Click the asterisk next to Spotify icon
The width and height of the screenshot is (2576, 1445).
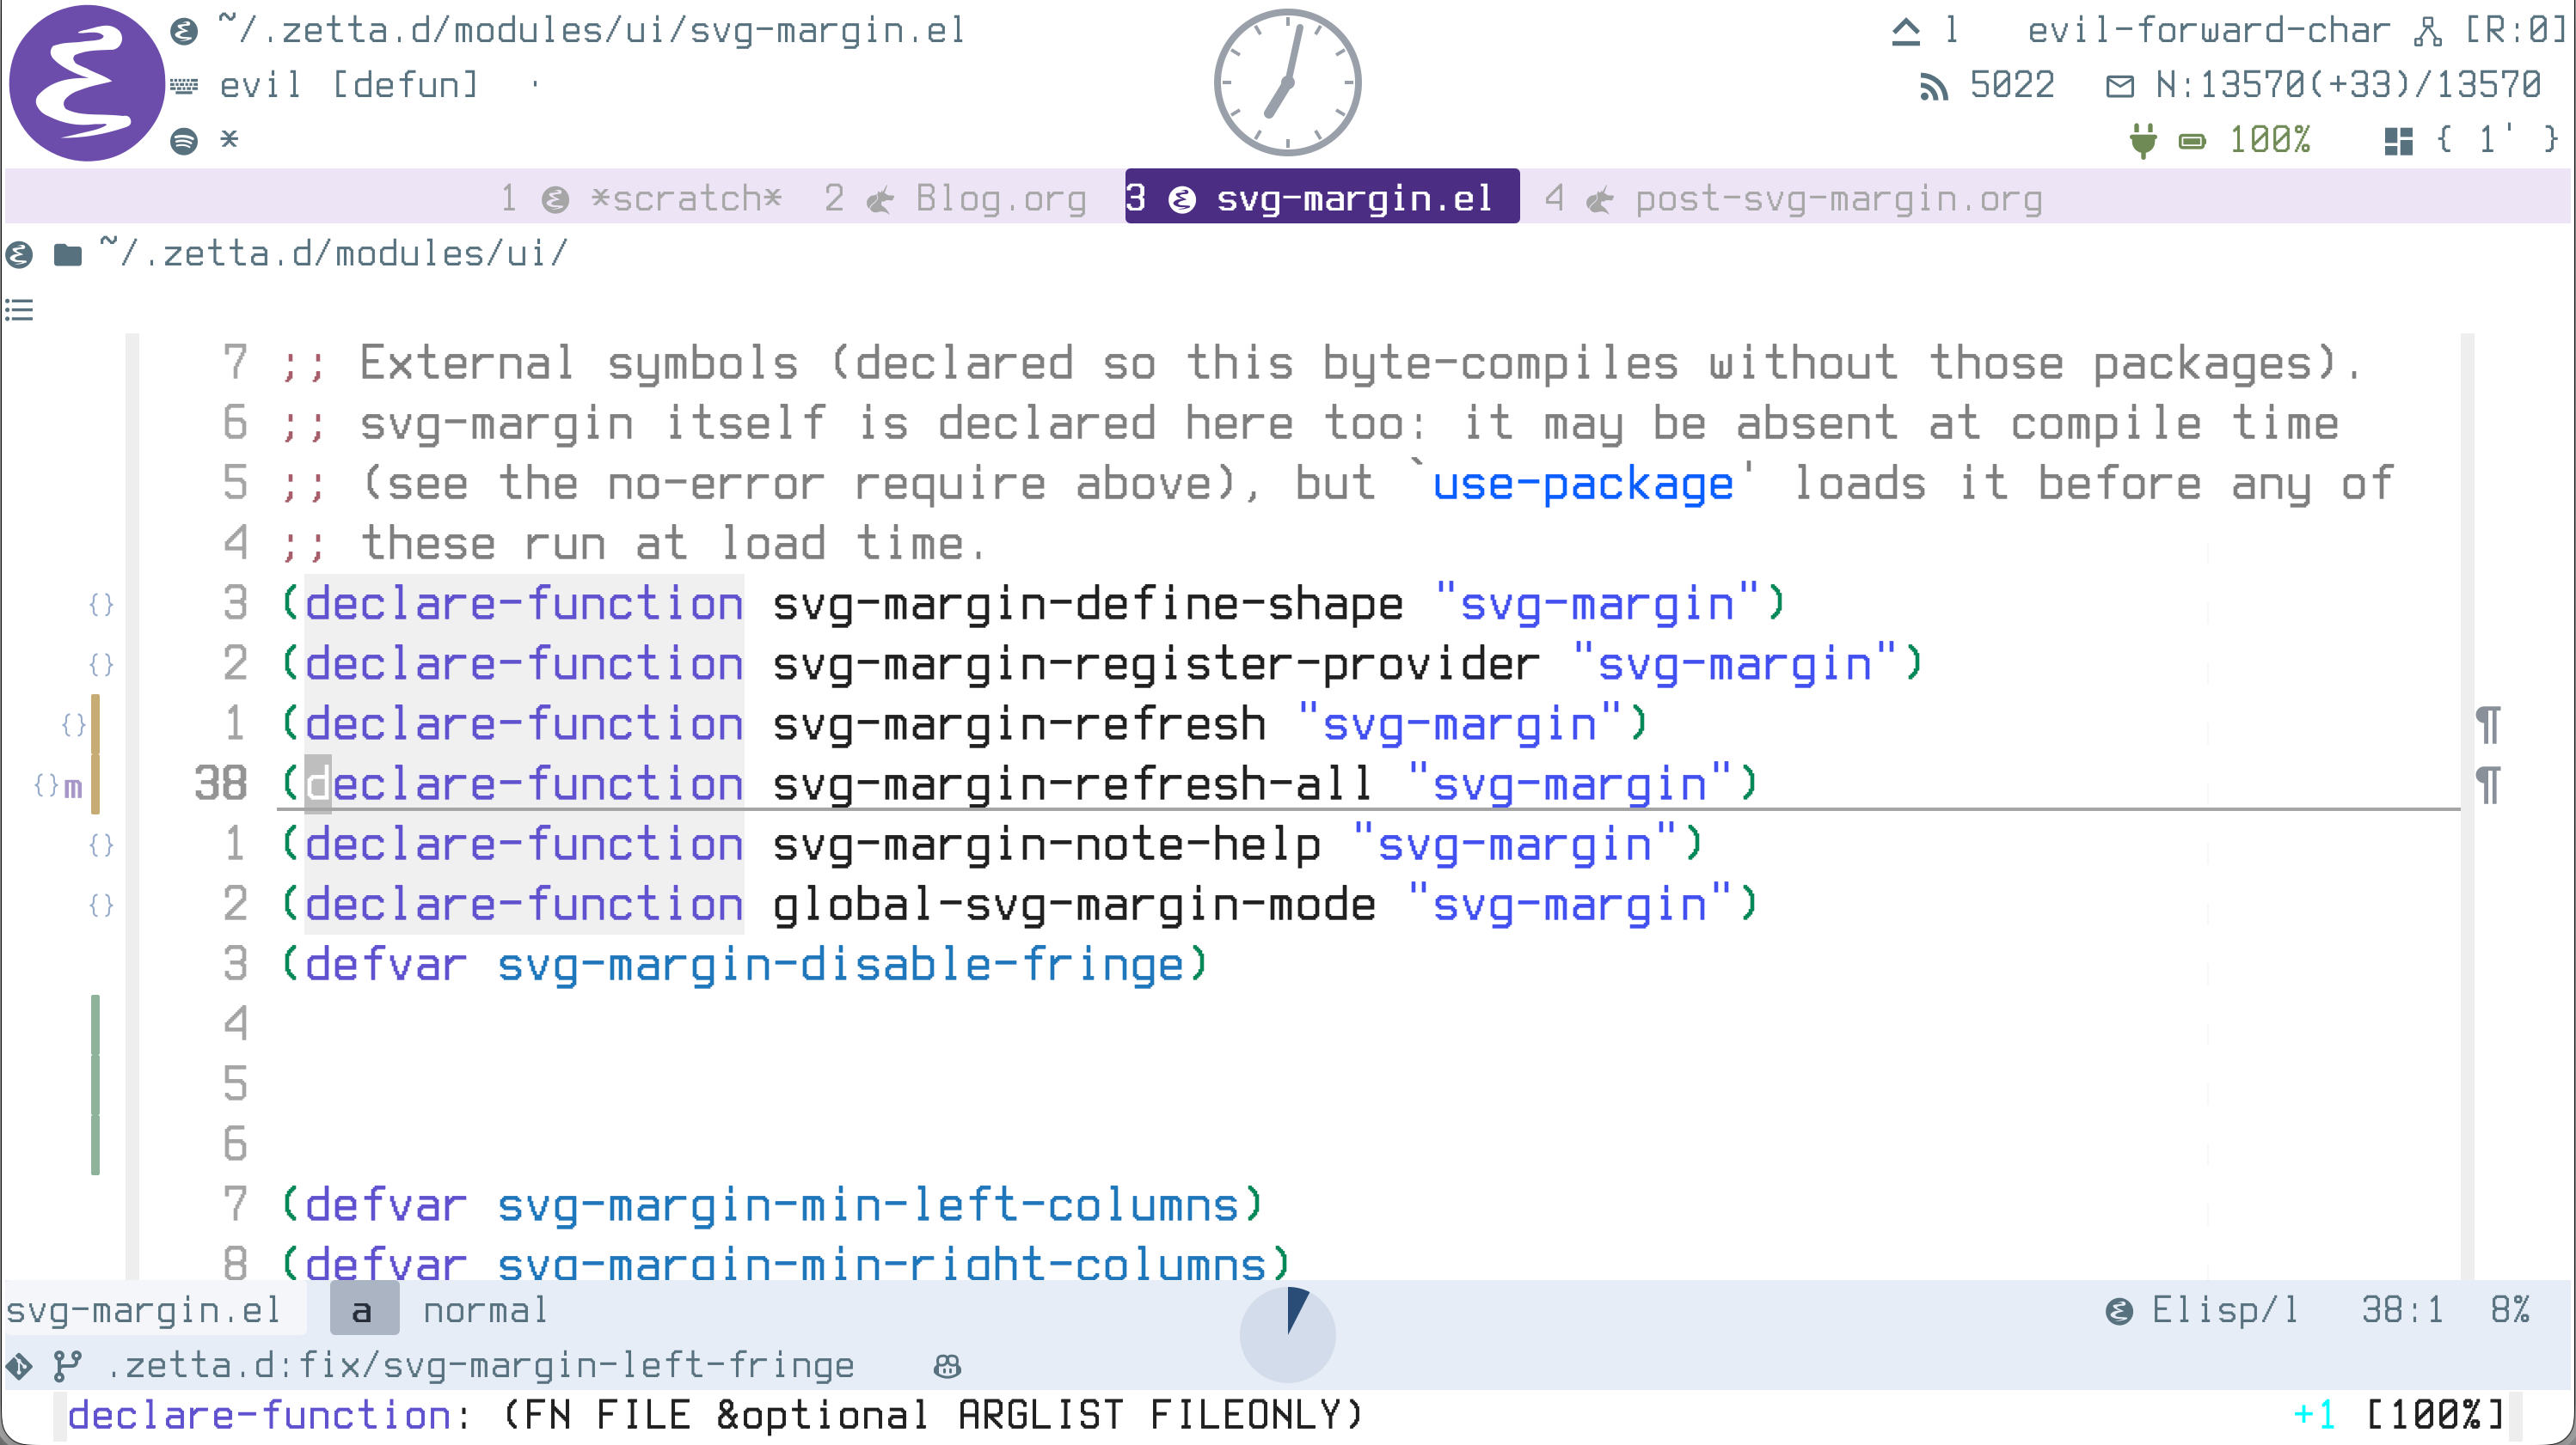click(x=229, y=139)
